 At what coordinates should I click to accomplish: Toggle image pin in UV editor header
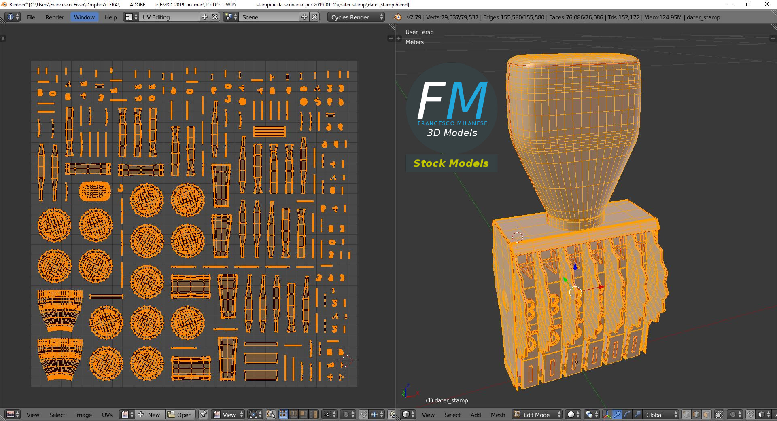point(203,415)
